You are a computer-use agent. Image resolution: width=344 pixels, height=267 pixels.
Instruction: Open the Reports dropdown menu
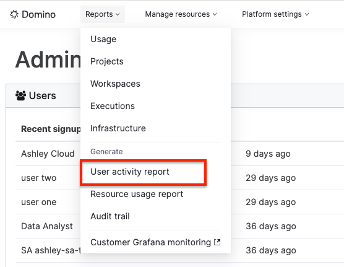click(x=103, y=14)
